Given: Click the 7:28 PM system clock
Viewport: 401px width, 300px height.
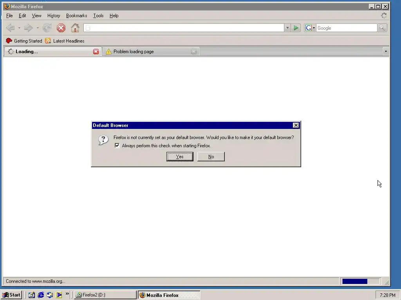Looking at the screenshot, I should [387, 295].
